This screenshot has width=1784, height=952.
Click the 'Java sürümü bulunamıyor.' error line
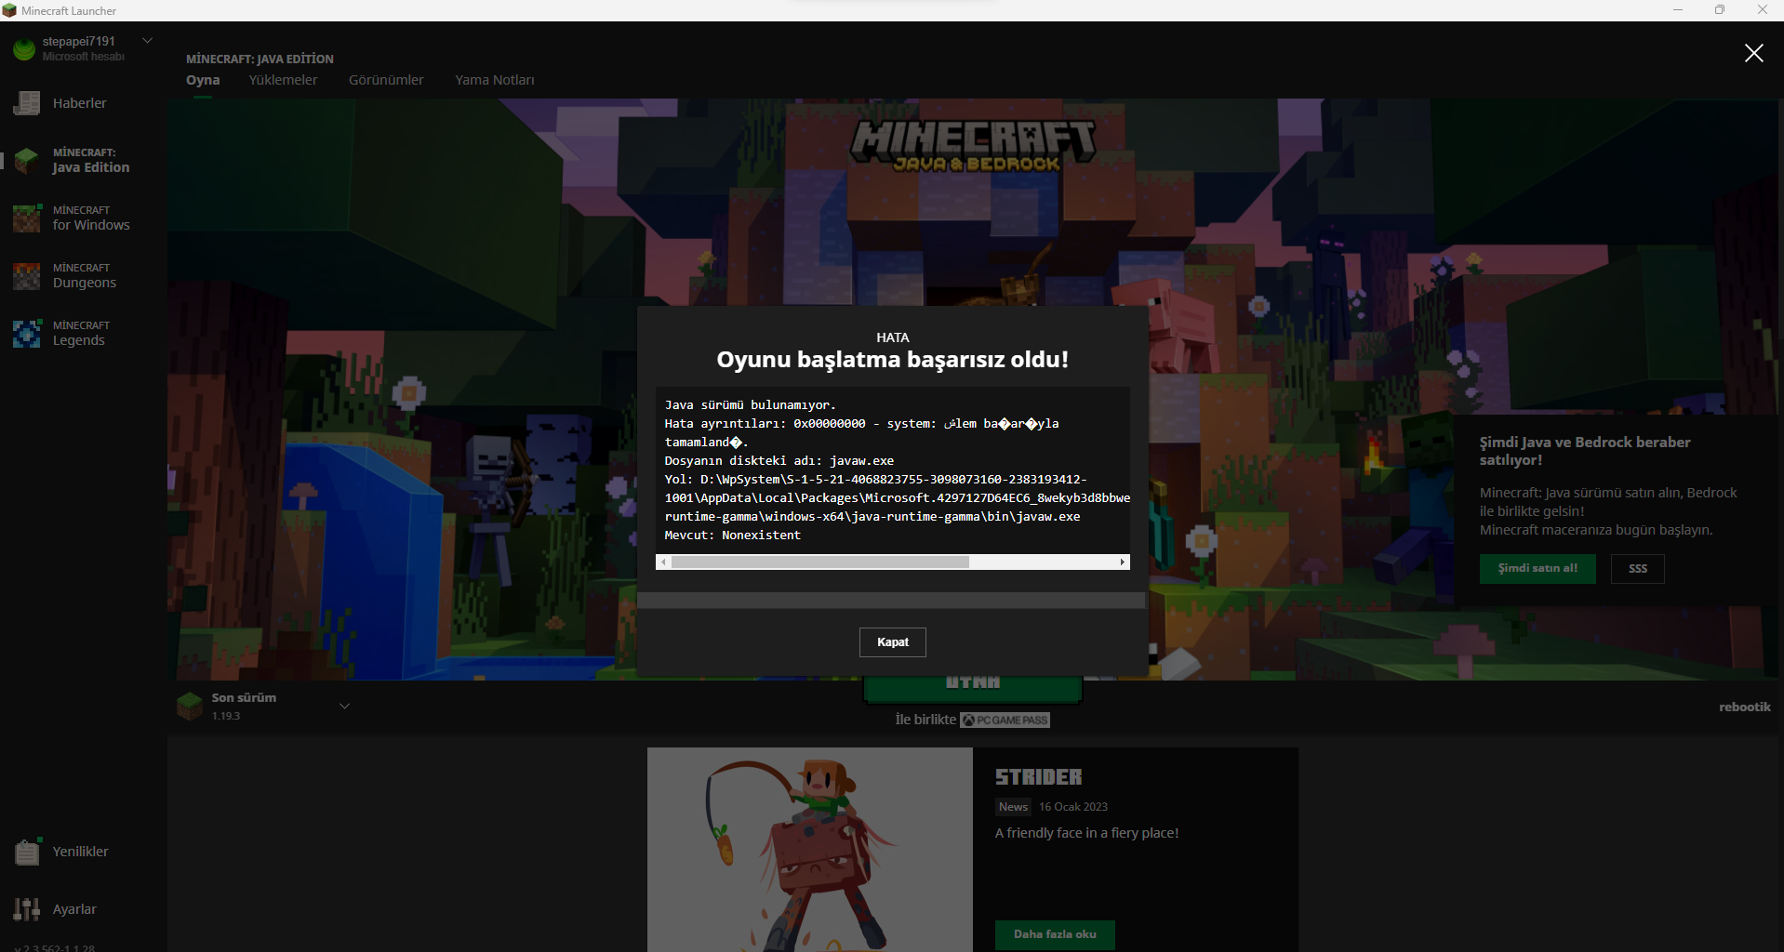point(751,405)
